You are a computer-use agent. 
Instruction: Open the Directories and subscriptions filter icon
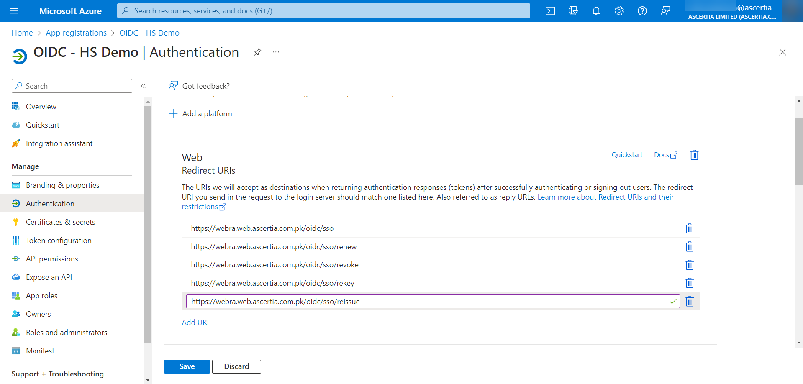pyautogui.click(x=573, y=11)
